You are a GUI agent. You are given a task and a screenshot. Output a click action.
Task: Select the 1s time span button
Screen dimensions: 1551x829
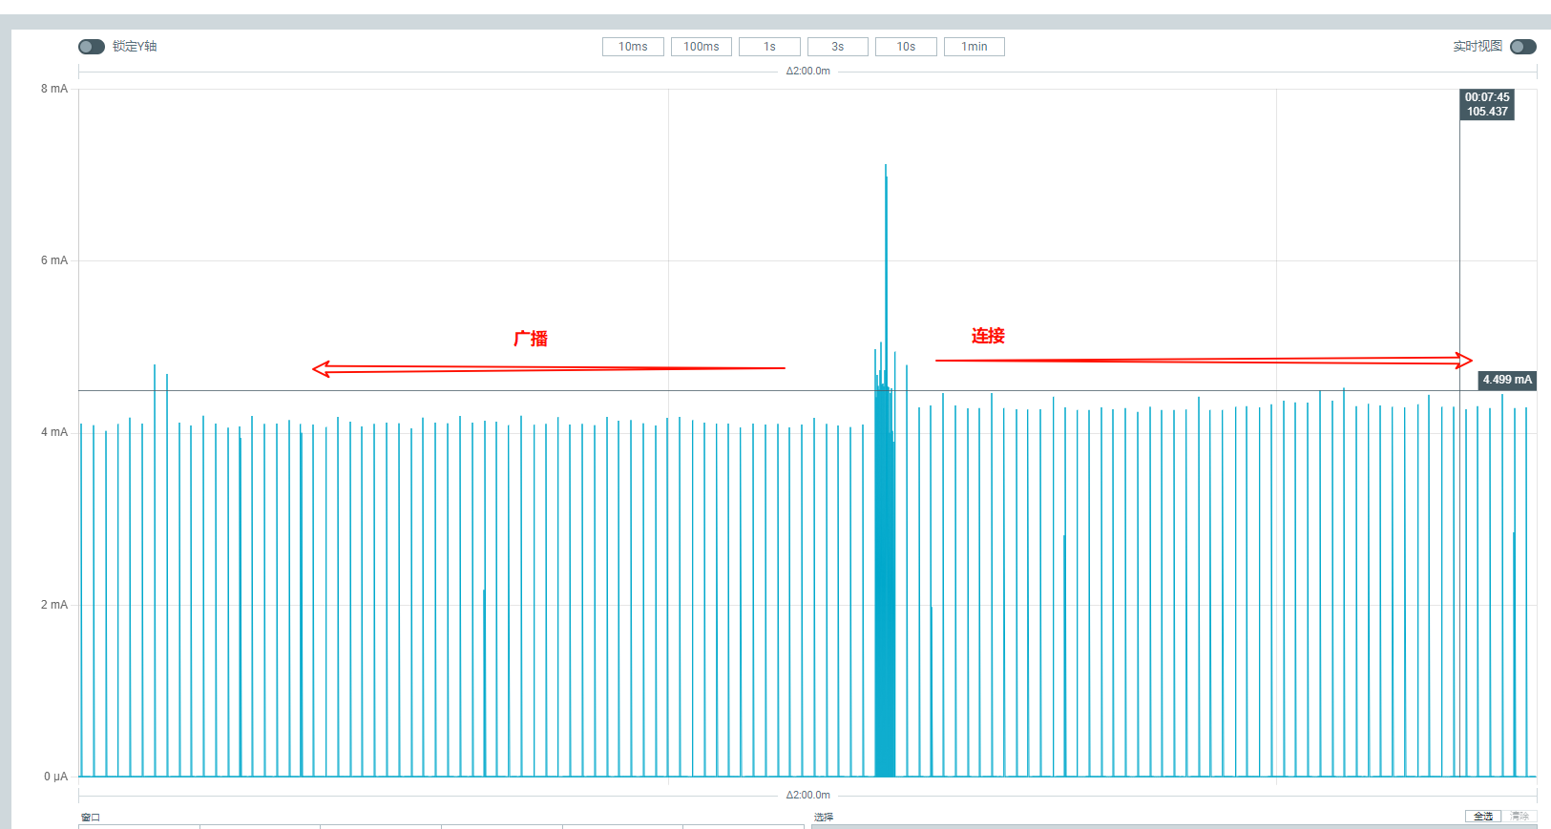(x=769, y=47)
